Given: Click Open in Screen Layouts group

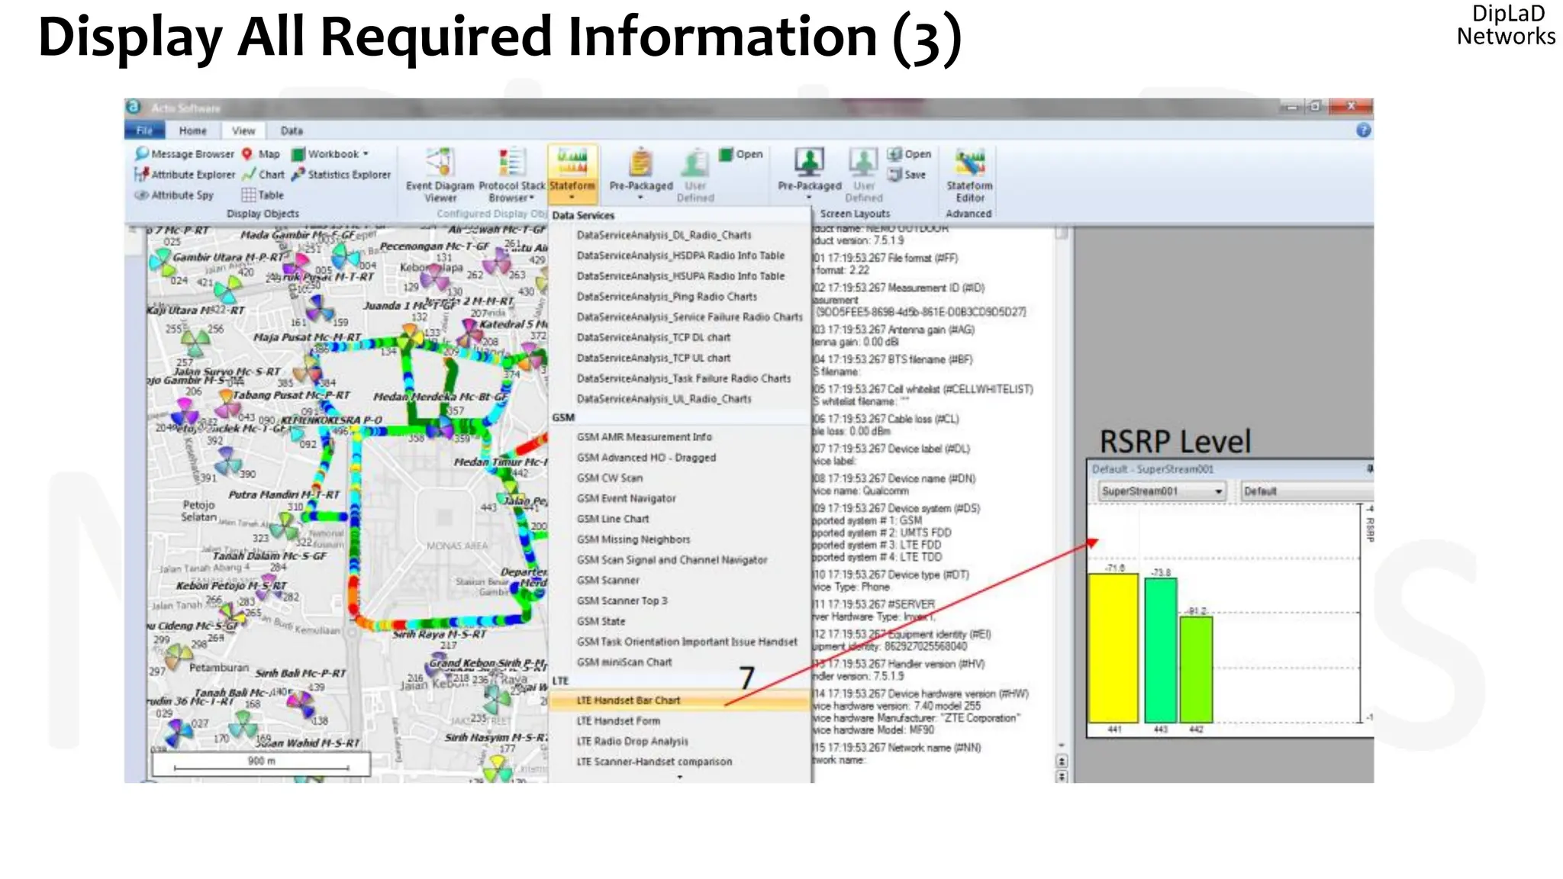Looking at the screenshot, I should click(x=909, y=154).
